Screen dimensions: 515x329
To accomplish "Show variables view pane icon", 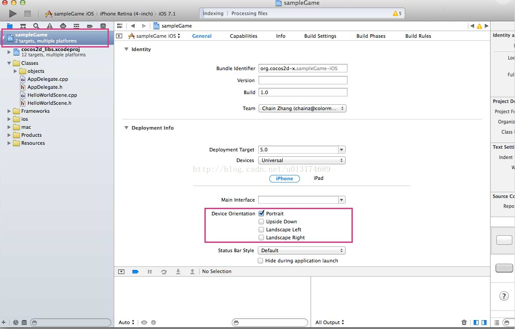I will tap(476, 322).
